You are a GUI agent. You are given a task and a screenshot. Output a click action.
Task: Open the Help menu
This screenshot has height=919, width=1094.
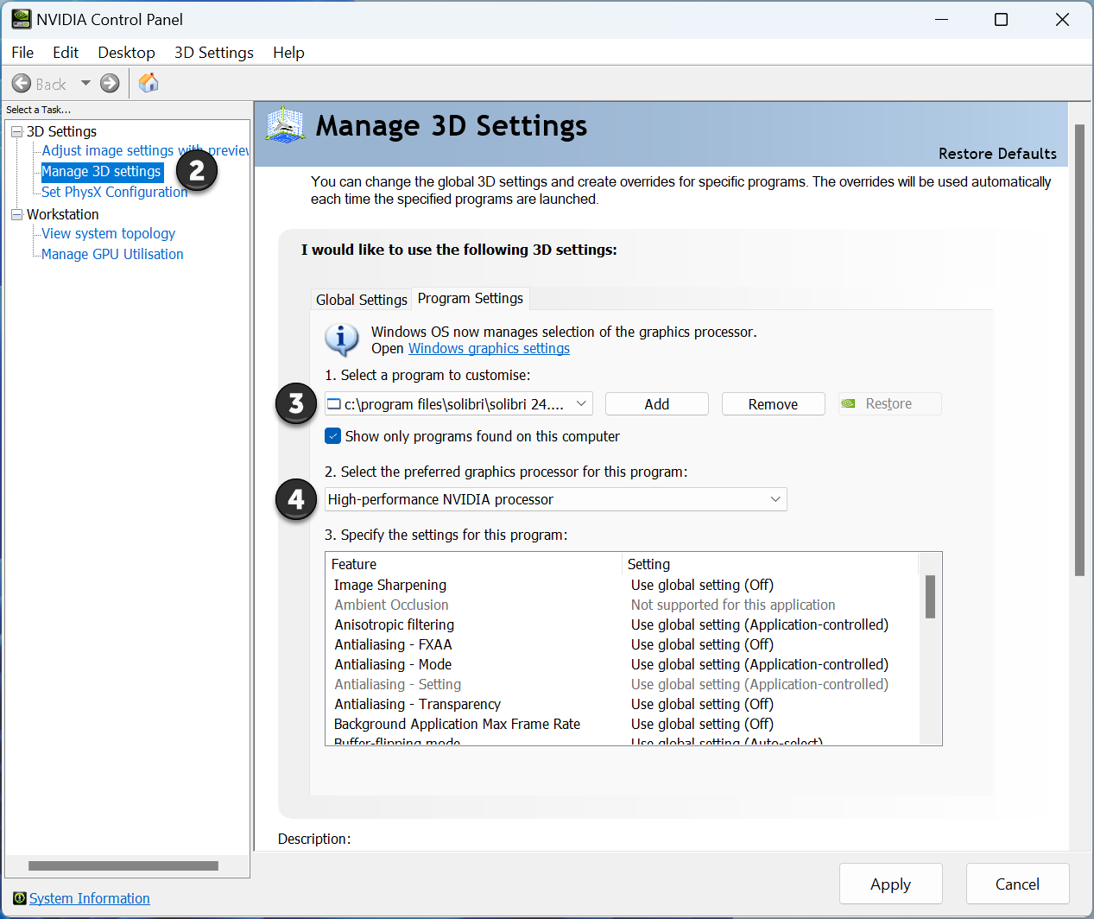tap(288, 53)
